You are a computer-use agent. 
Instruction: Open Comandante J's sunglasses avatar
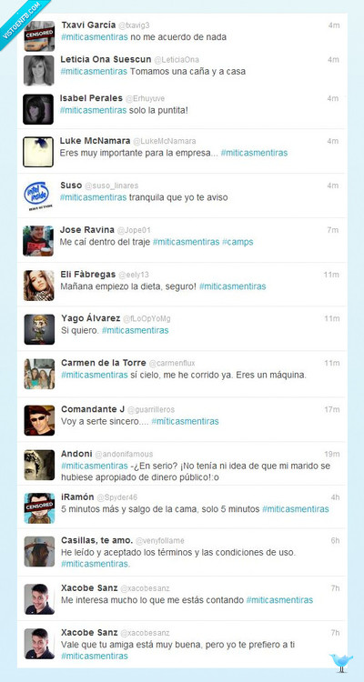coord(39,420)
